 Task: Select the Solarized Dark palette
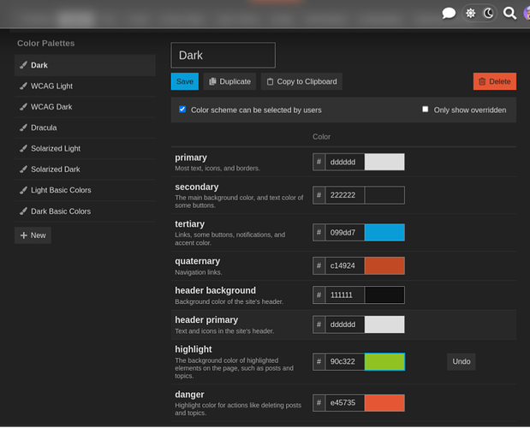pos(85,169)
